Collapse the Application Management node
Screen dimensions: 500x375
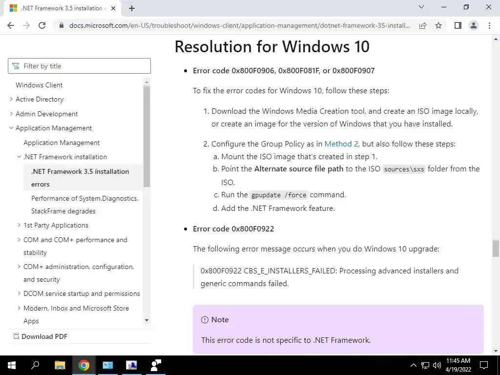click(11, 128)
